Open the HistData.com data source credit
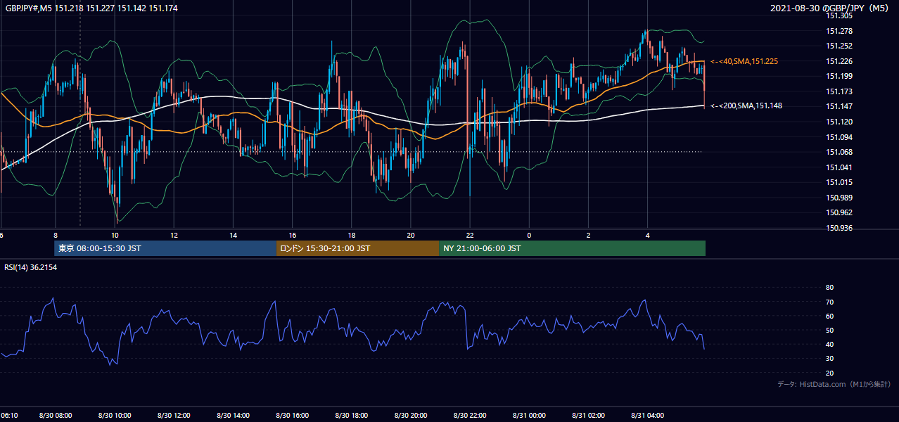The width and height of the screenshot is (899, 422). pos(834,384)
